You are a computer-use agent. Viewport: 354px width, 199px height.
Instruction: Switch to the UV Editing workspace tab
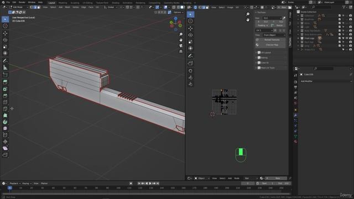click(87, 3)
